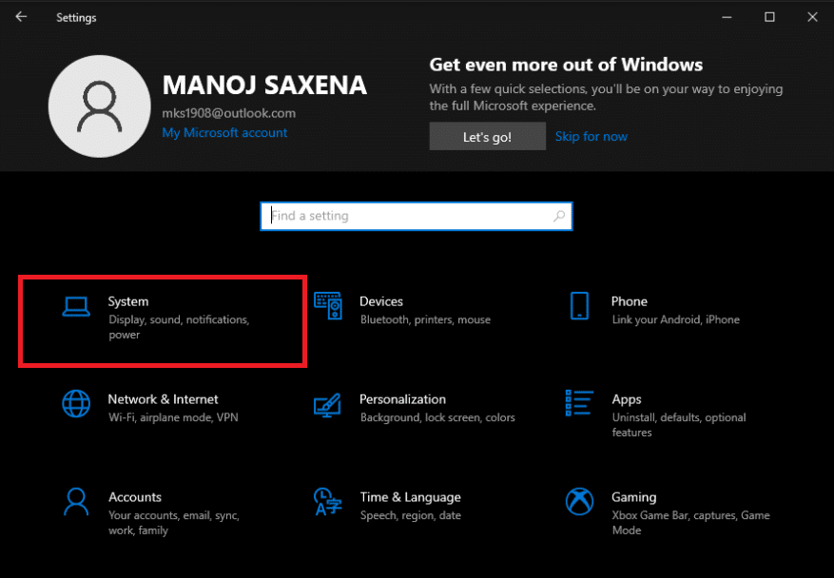834x578 pixels.
Task: Select the Personalization paintbrush icon
Action: click(x=327, y=404)
